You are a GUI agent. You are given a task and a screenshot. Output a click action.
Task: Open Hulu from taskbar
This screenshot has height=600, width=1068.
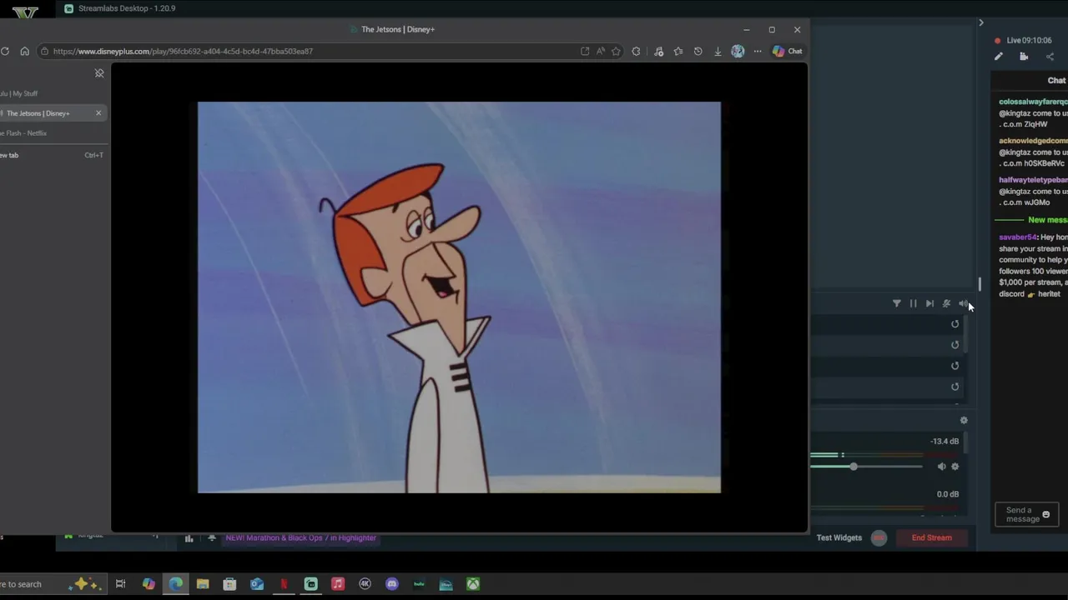point(419,584)
